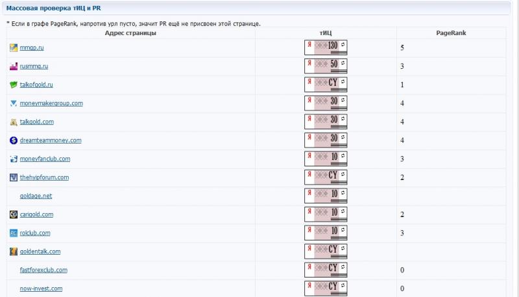Click the moneymakergroup.com favicon icon
Viewport: 519px width, 297px height.
[14, 103]
